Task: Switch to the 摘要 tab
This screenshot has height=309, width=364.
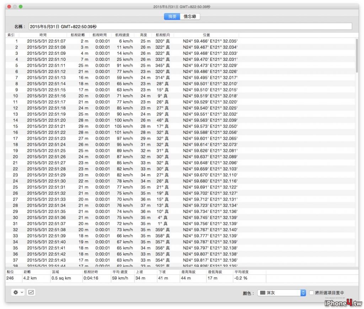Action: tap(172, 16)
